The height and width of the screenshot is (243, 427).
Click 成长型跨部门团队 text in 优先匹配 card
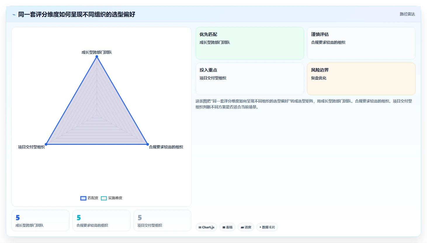(215, 42)
